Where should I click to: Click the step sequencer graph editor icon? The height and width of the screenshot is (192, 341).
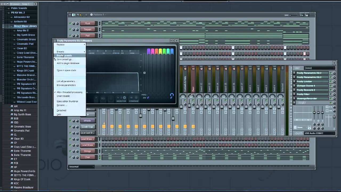pos(302,15)
